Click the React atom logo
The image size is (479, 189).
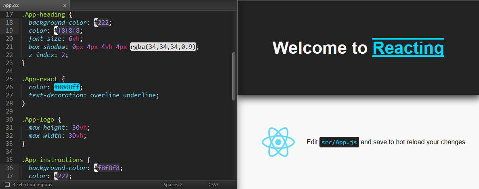pos(278,142)
